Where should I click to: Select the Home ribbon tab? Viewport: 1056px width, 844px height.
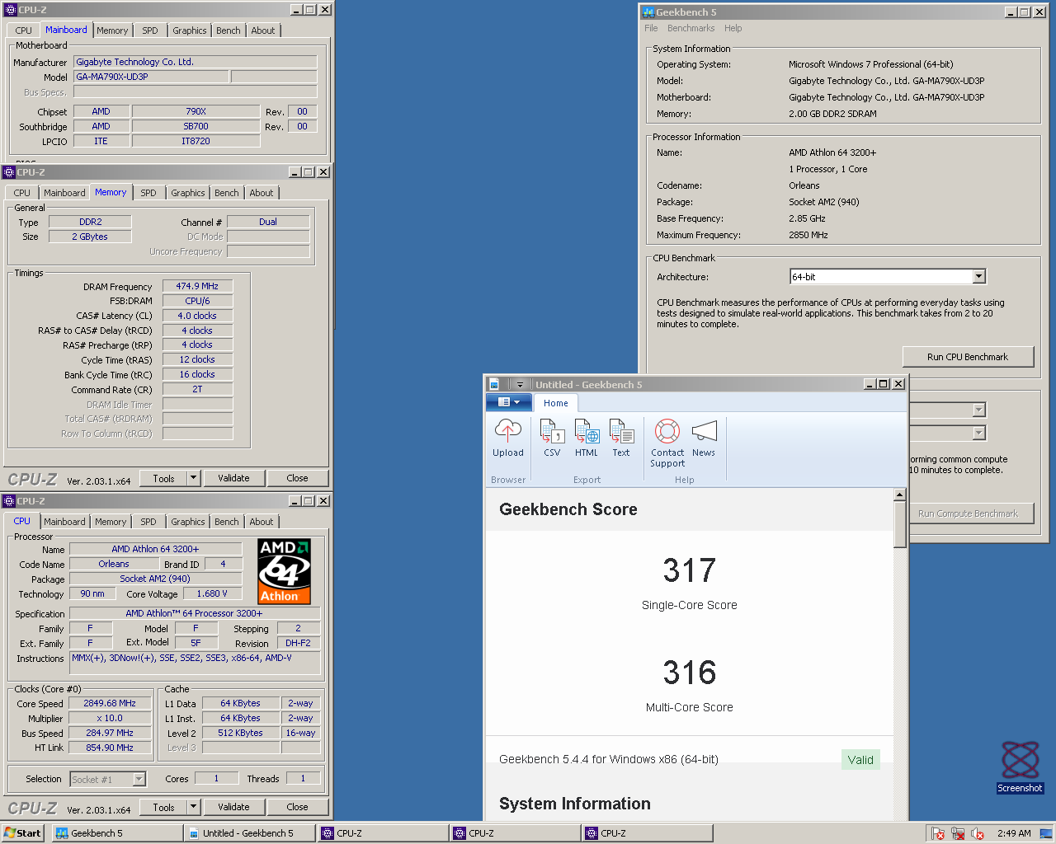click(555, 403)
